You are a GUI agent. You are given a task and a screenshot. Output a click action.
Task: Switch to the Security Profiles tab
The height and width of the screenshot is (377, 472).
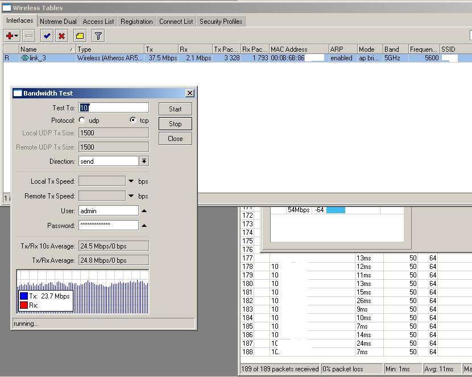pyautogui.click(x=221, y=22)
